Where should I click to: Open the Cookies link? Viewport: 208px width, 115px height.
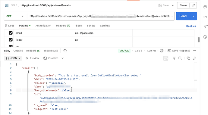(191, 26)
